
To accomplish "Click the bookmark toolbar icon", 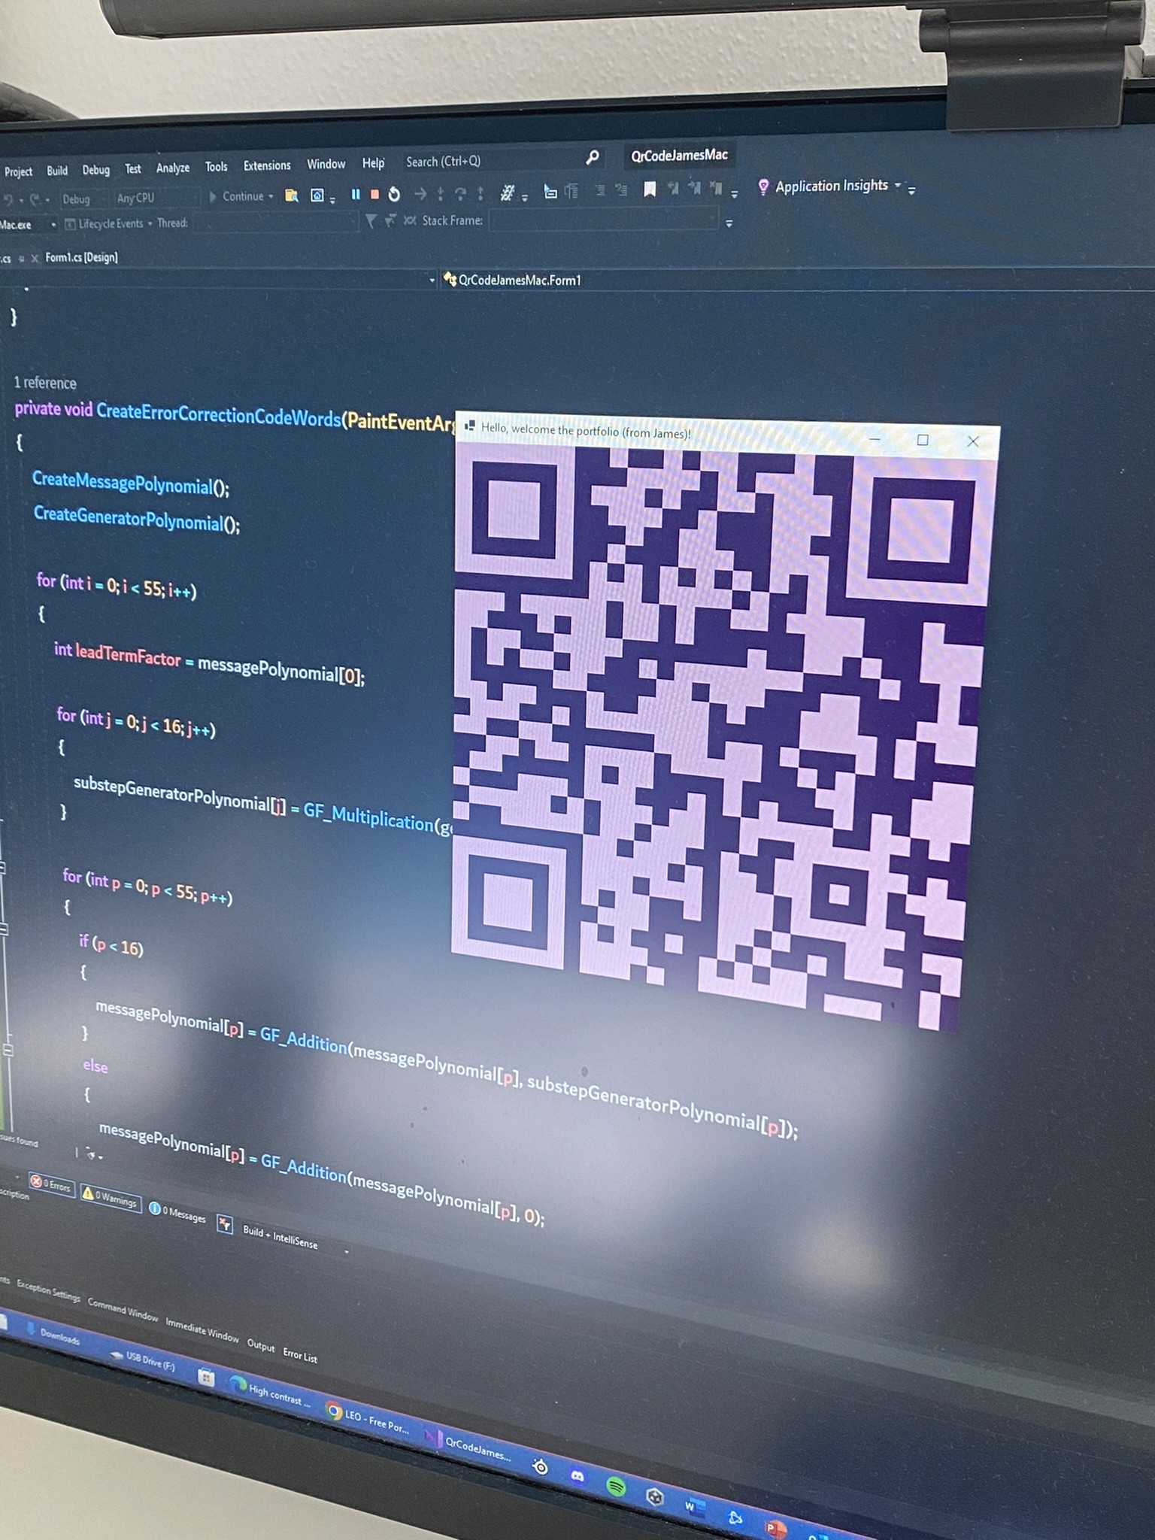I will click(x=650, y=189).
